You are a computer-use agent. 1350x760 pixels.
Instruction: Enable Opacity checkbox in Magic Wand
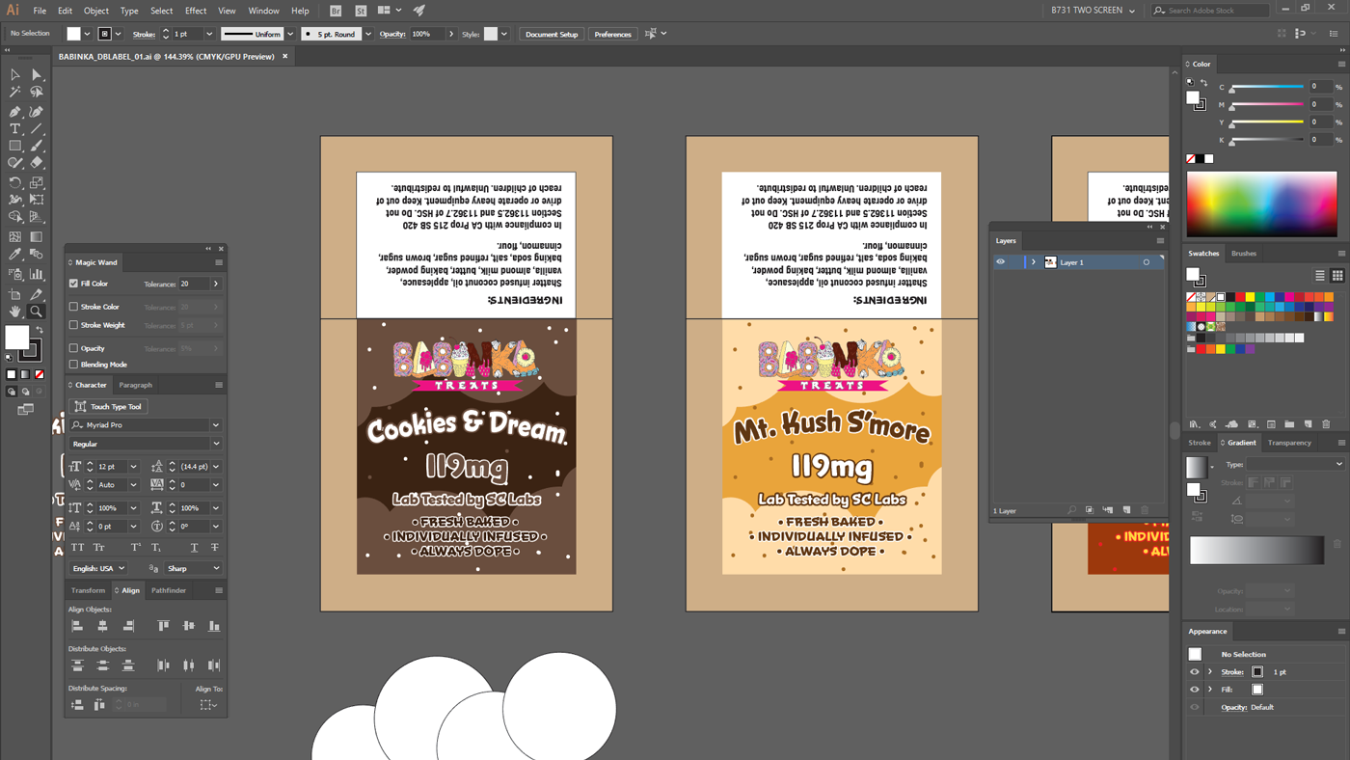pyautogui.click(x=73, y=348)
